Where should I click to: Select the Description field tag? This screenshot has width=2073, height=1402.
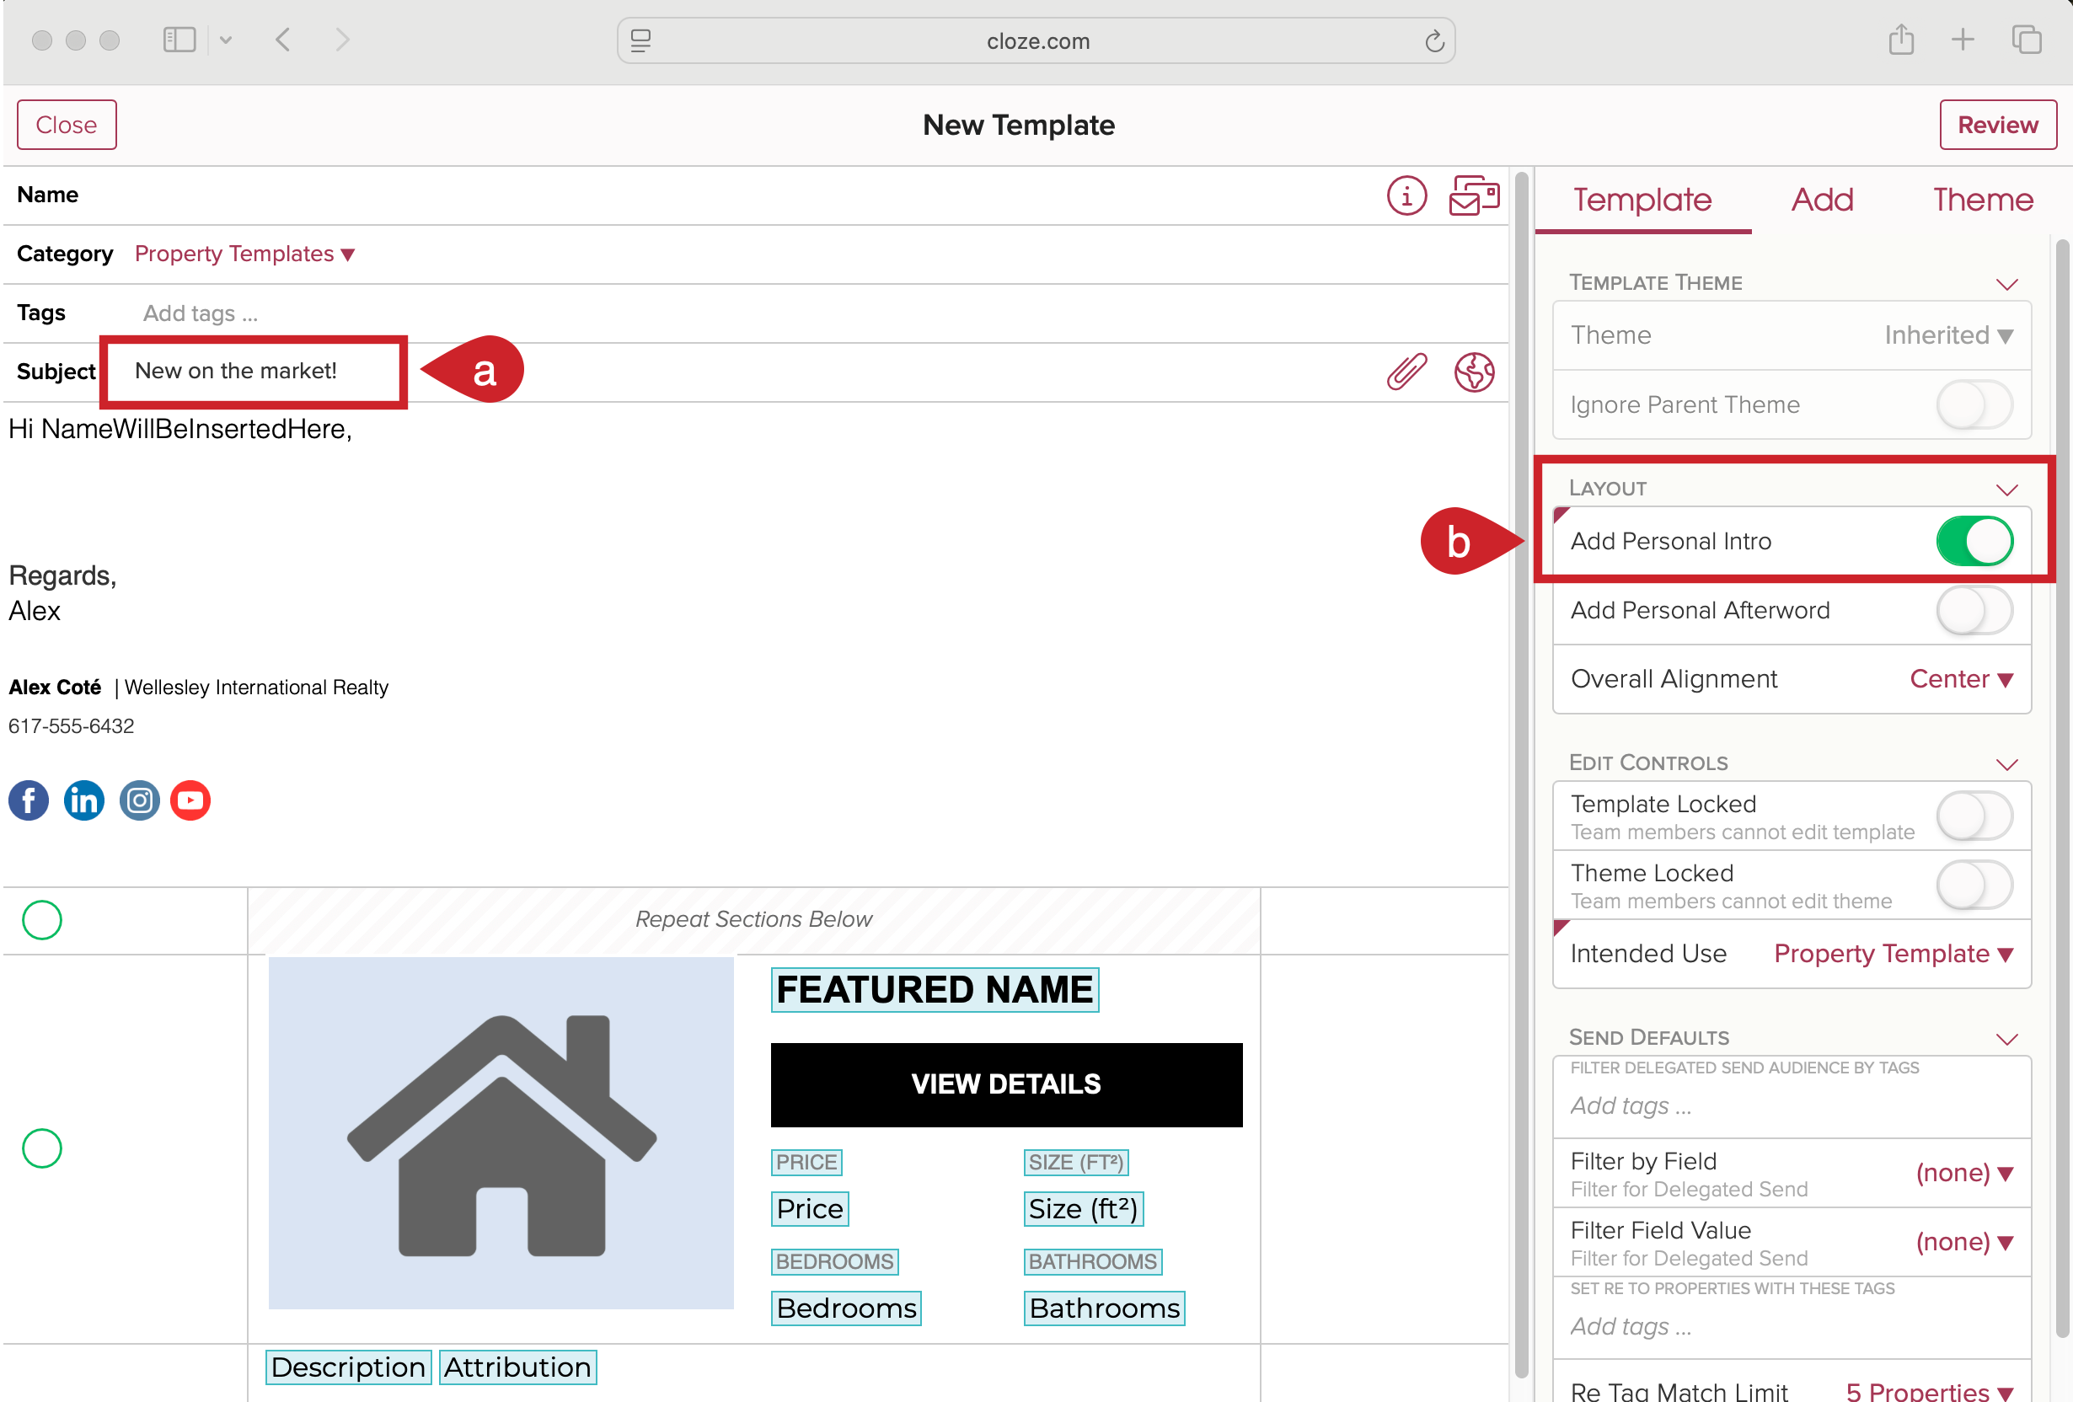coord(348,1367)
